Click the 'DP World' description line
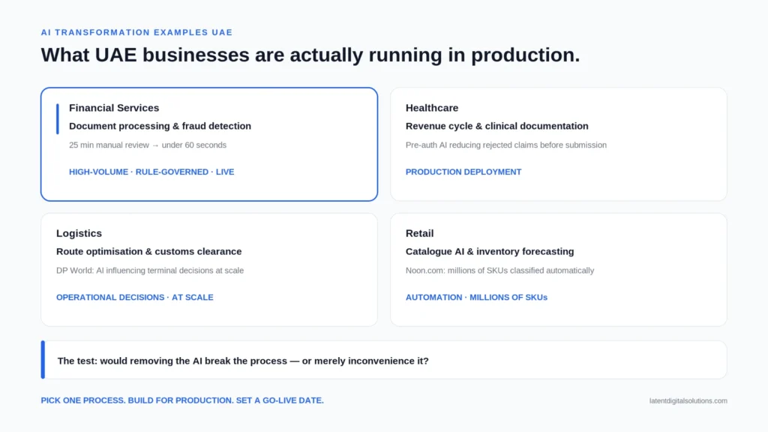The height and width of the screenshot is (432, 768). click(x=150, y=270)
